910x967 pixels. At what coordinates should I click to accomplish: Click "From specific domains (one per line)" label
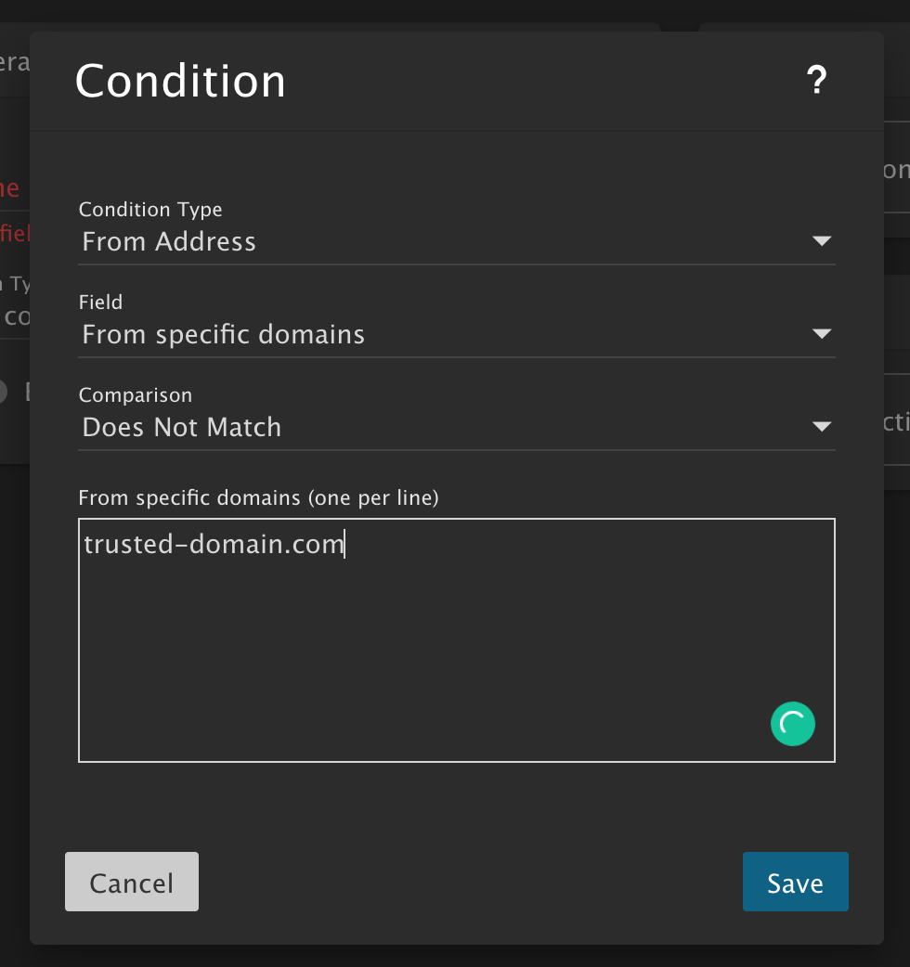tap(258, 498)
